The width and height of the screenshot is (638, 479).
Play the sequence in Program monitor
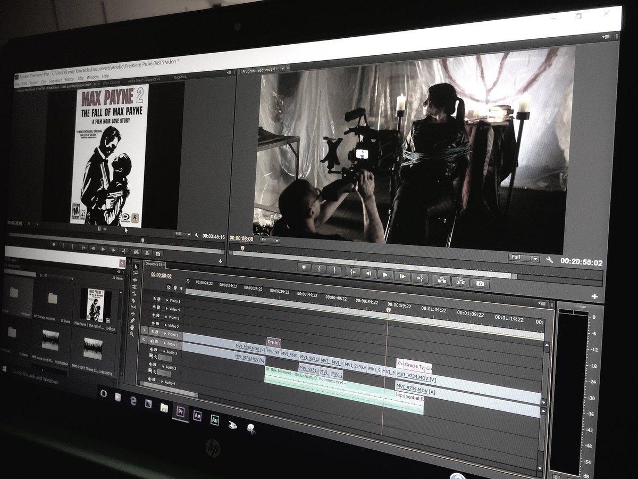385,275
